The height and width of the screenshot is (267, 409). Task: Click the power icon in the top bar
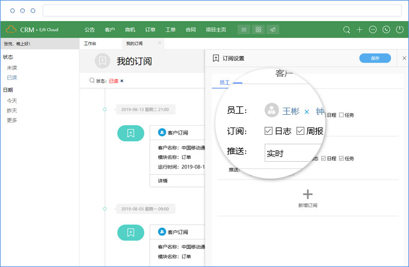399,29
